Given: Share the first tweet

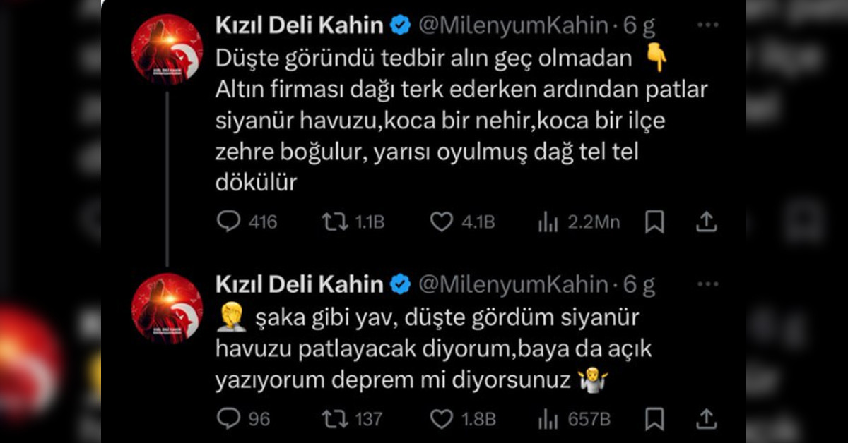Looking at the screenshot, I should 706,222.
